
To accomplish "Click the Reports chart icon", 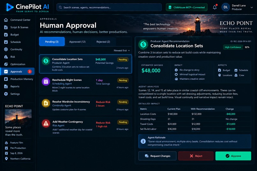I will (x=6, y=86).
